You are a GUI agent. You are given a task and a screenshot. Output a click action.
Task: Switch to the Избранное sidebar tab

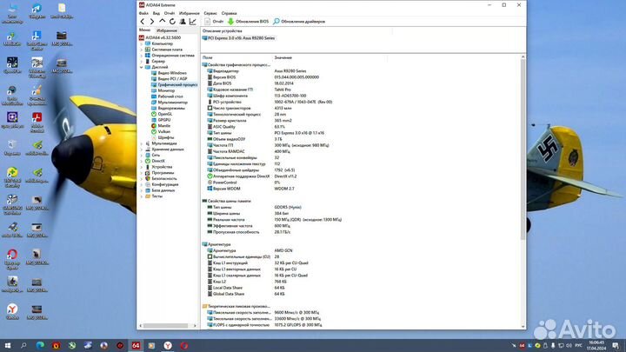click(x=166, y=30)
